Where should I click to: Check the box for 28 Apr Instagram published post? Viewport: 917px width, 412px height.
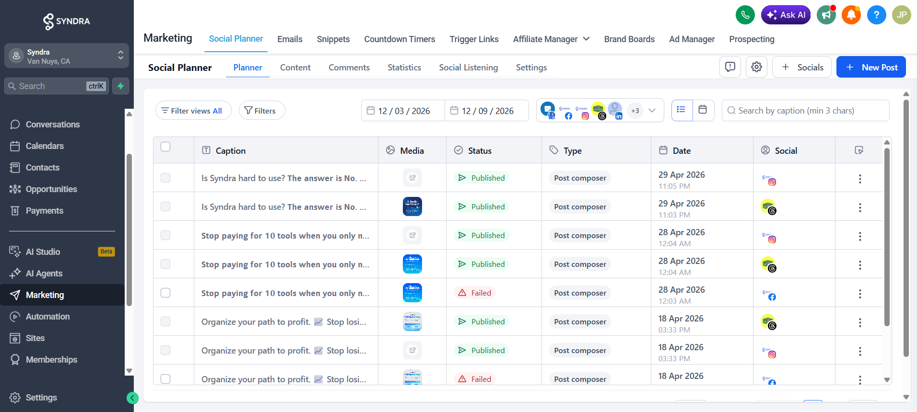pyautogui.click(x=165, y=235)
